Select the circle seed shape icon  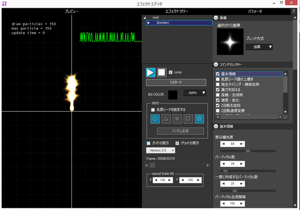point(155,119)
